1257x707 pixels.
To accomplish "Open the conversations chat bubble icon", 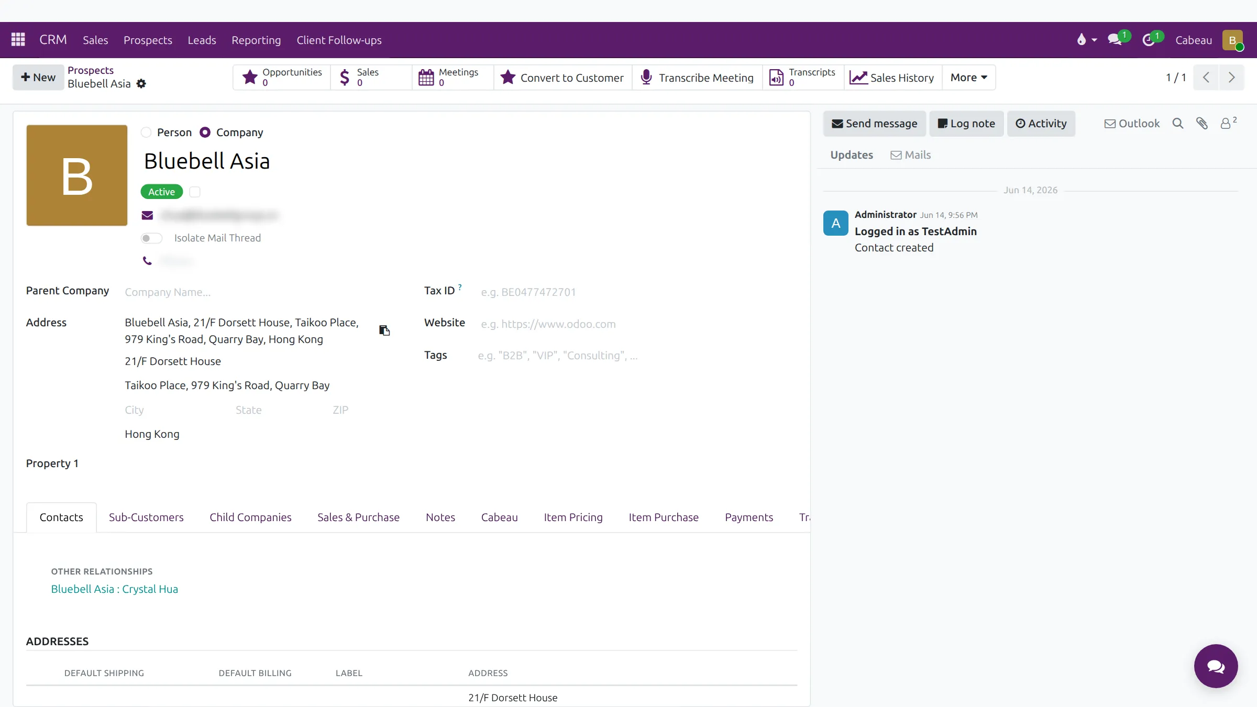I will (x=1115, y=40).
